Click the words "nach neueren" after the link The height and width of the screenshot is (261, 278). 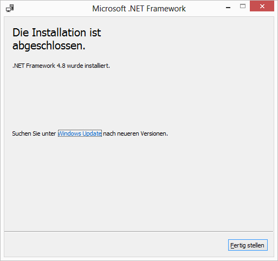[x=121, y=133]
